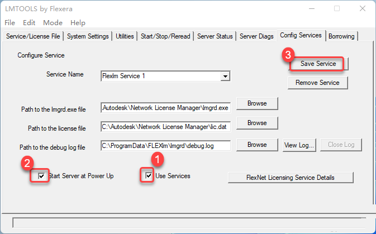Image resolution: width=376 pixels, height=234 pixels.
Task: Click the 'Configure Service' heading text
Action: (41, 55)
